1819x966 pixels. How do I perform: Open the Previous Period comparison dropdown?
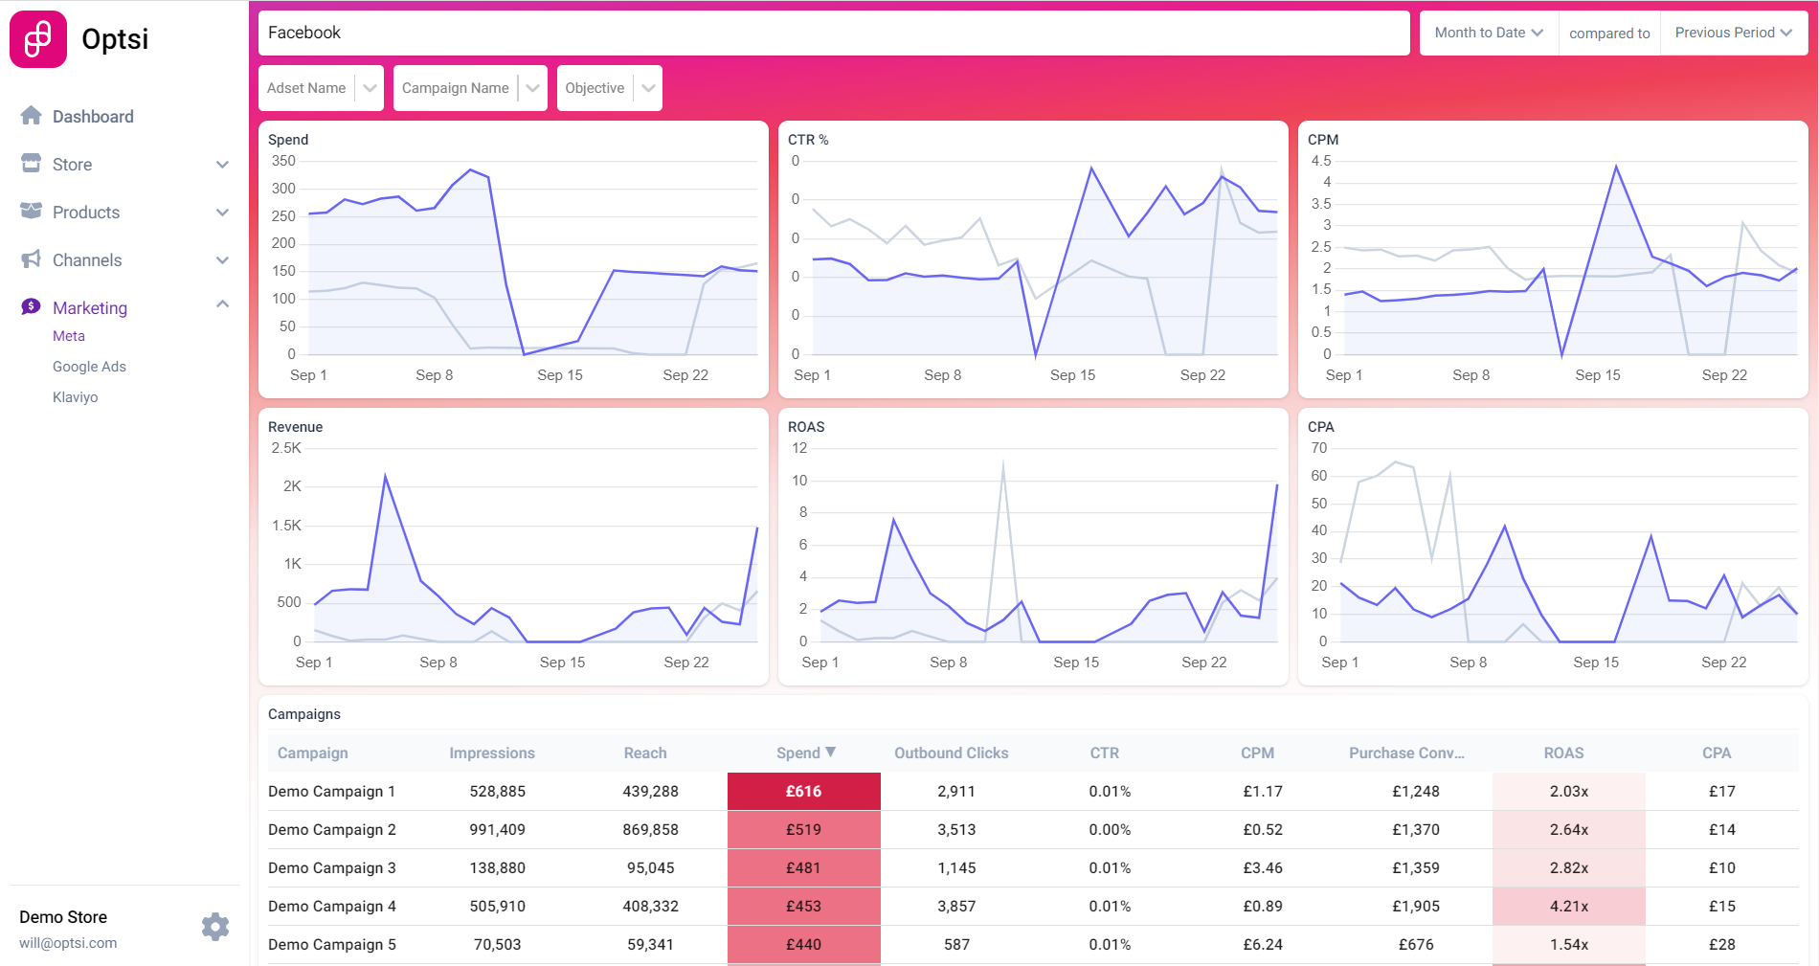tap(1733, 33)
